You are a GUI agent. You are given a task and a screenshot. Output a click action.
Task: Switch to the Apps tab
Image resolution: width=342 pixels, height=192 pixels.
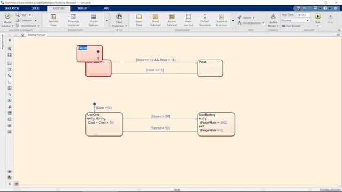click(106, 9)
